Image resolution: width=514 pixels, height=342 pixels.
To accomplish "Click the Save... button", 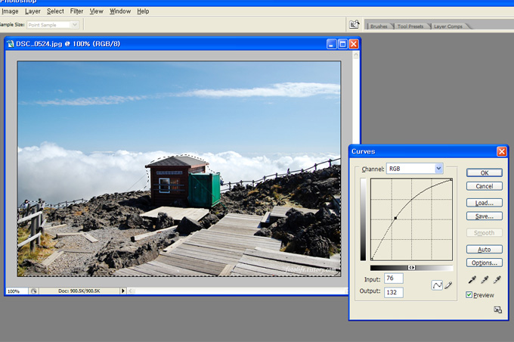I will pyautogui.click(x=485, y=216).
